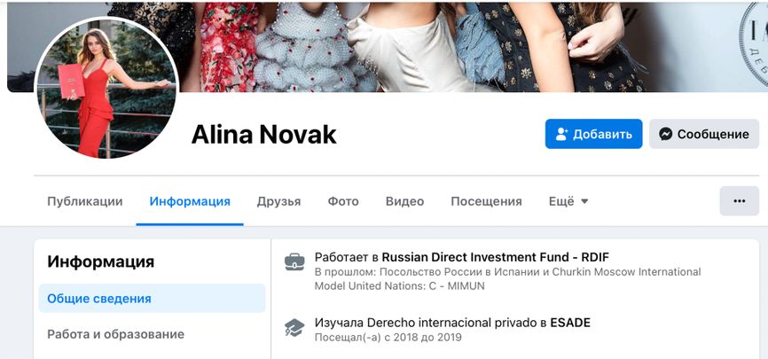This screenshot has height=359, width=768.
Task: Open Alina Novak's round profile picture
Action: pyautogui.click(x=106, y=89)
